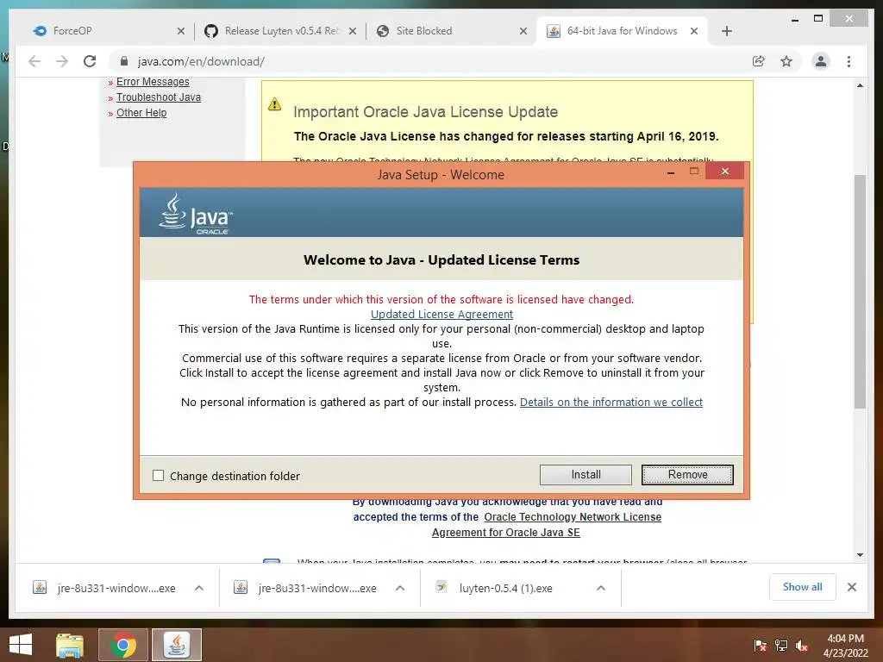883x662 pixels.
Task: Close the Site Blocked tab
Action: [x=523, y=31]
